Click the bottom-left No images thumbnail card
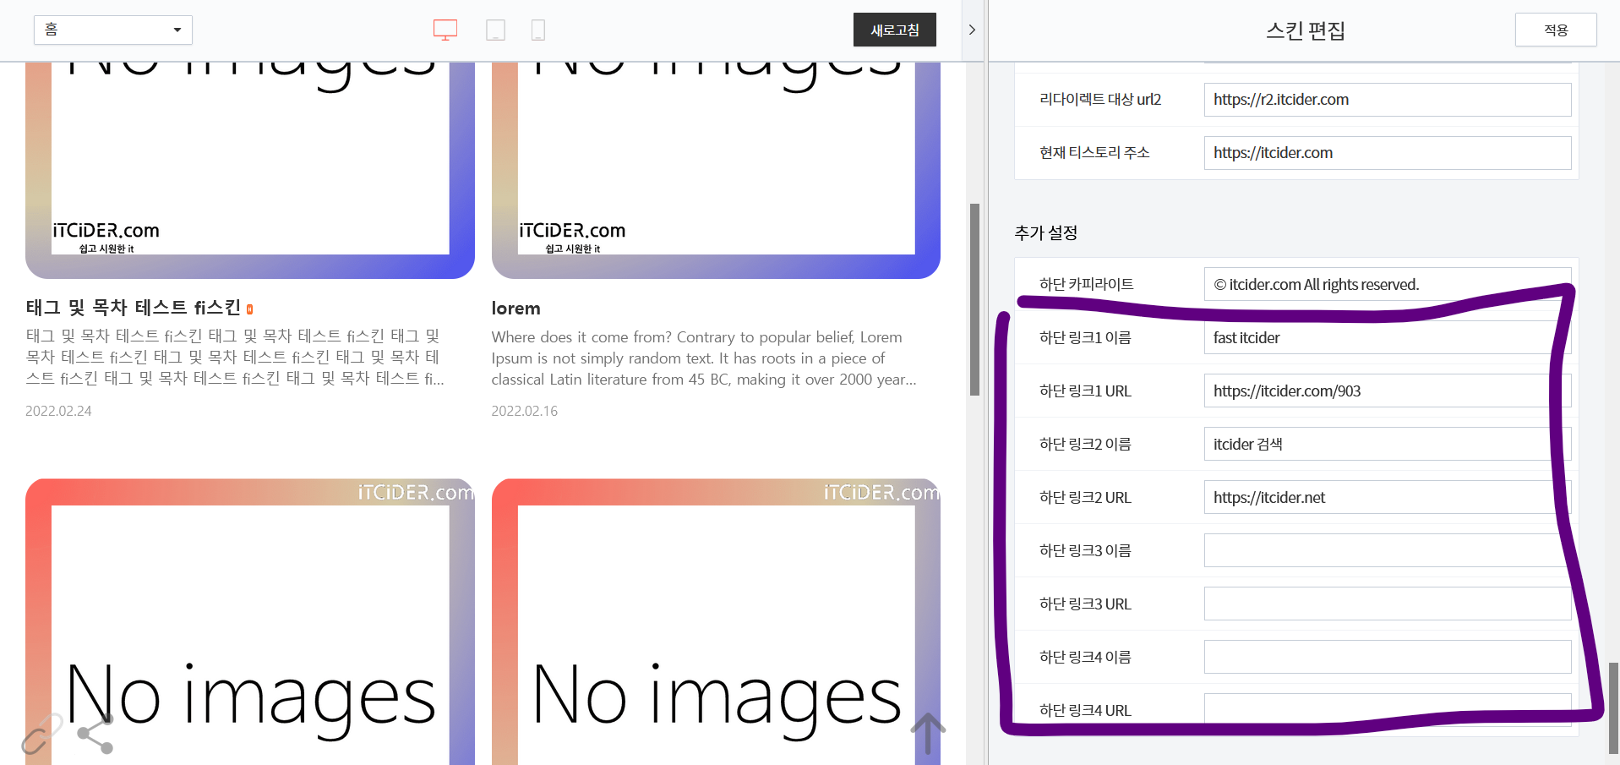The width and height of the screenshot is (1620, 765). [250, 622]
